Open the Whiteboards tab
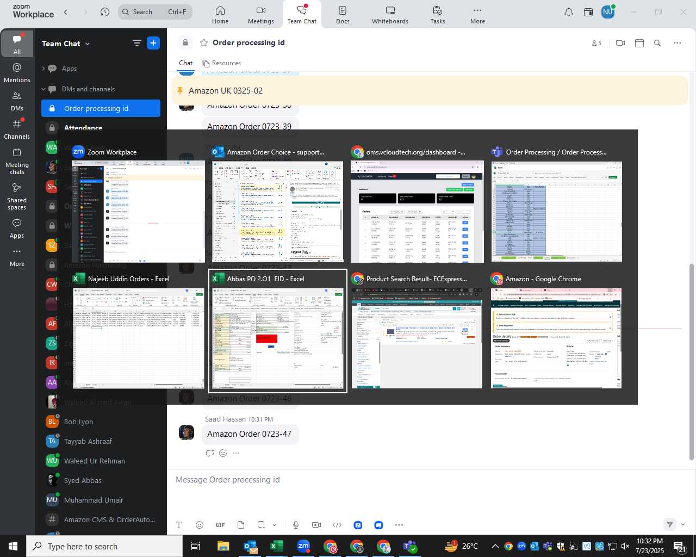The height and width of the screenshot is (557, 696). (390, 15)
